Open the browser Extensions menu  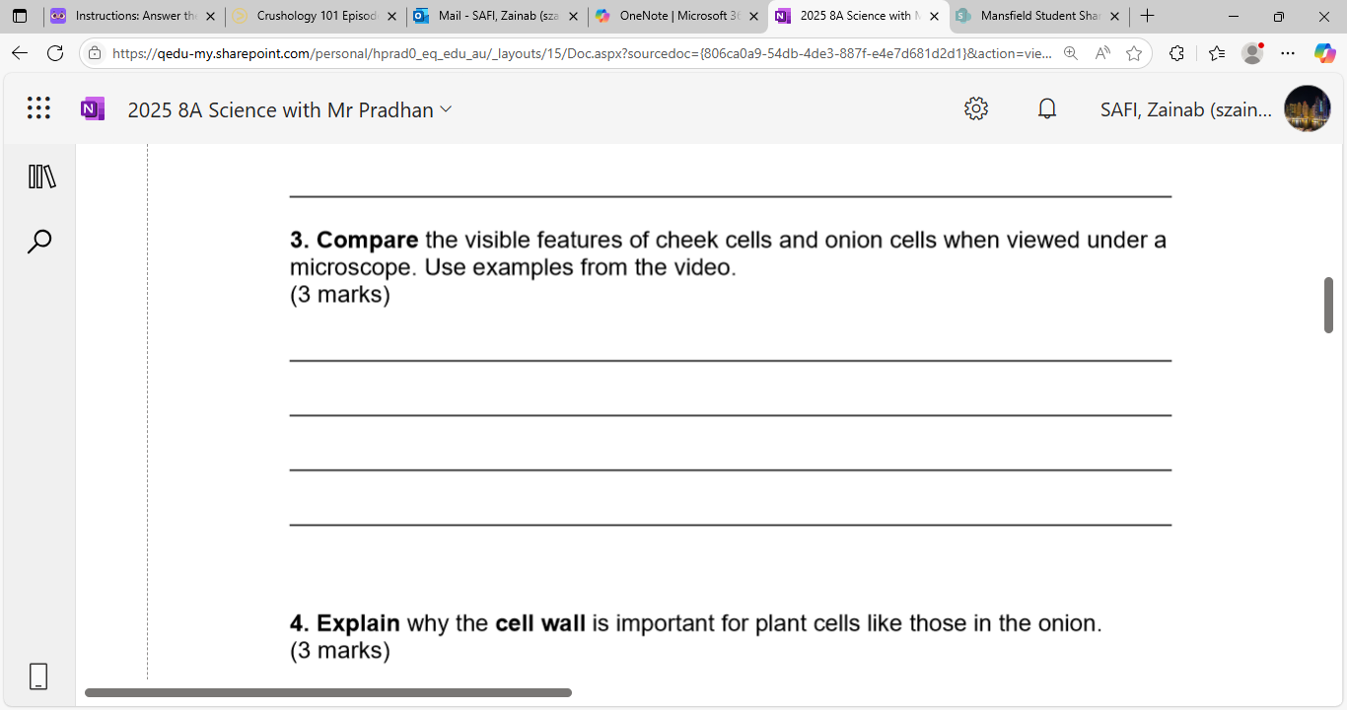(x=1176, y=53)
